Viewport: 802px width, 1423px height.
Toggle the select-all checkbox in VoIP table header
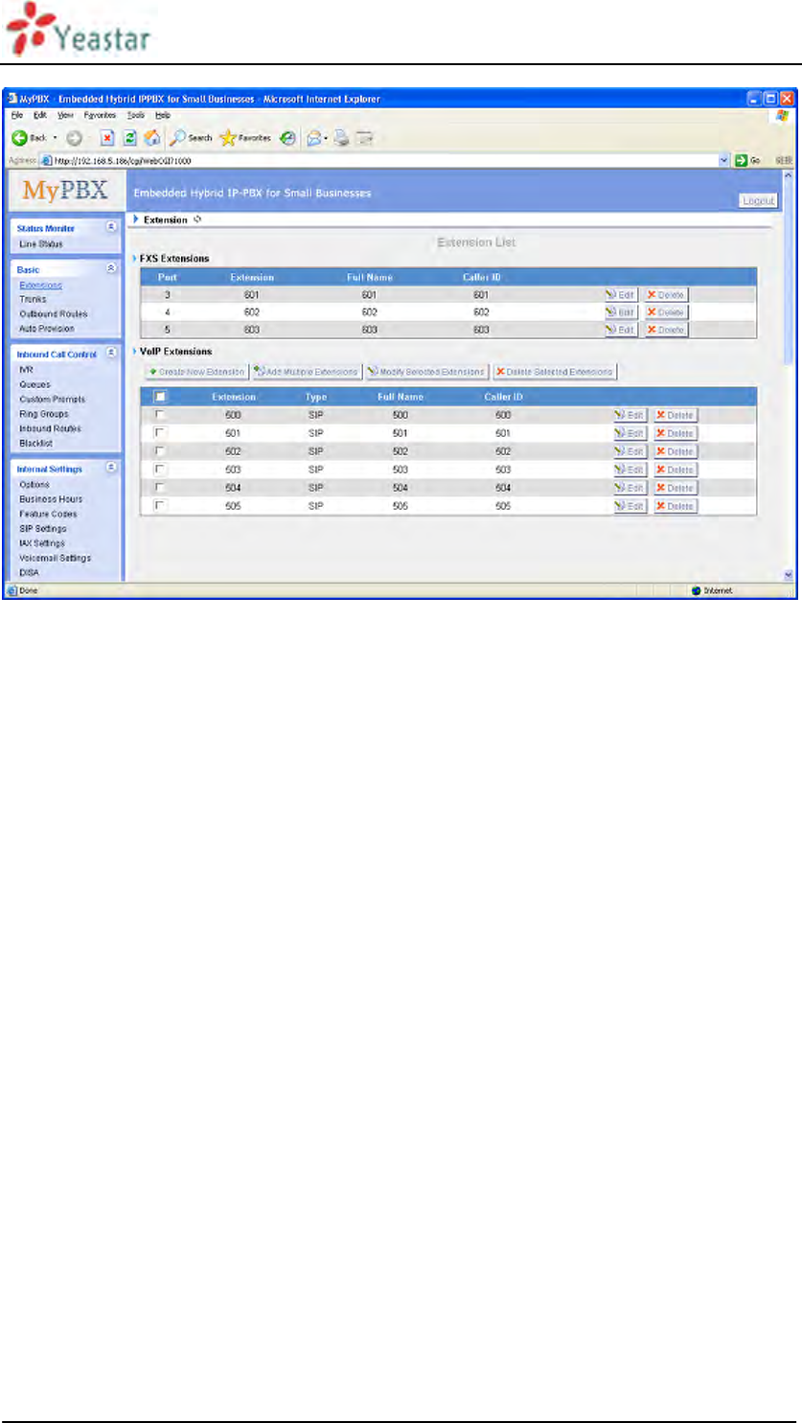[x=161, y=397]
